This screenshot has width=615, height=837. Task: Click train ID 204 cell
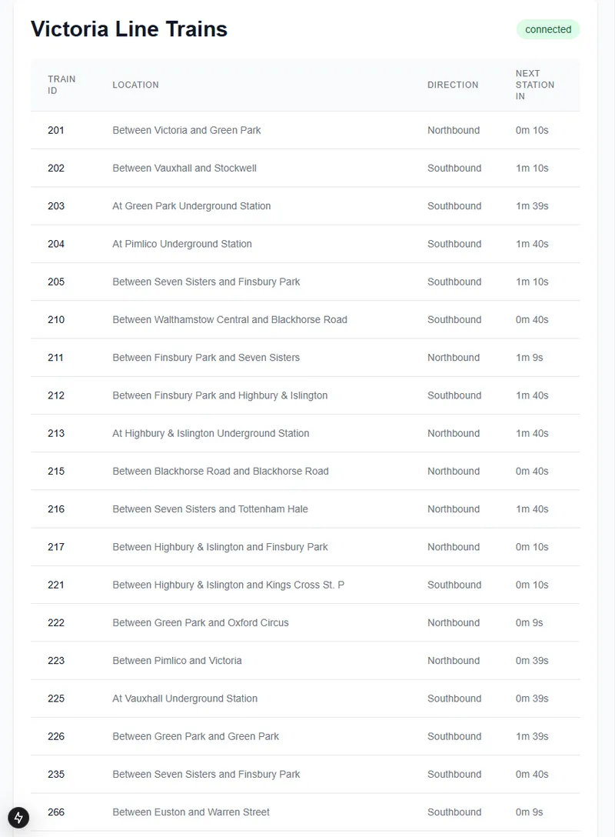[x=56, y=244]
